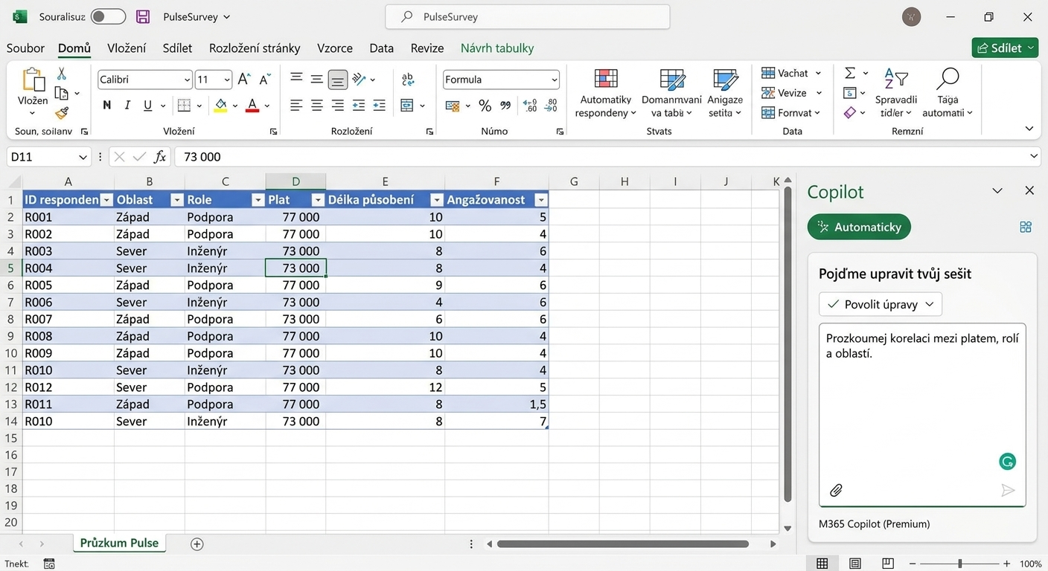Click the PulseSurvey search box
Screen dimensions: 1048x571
528,16
